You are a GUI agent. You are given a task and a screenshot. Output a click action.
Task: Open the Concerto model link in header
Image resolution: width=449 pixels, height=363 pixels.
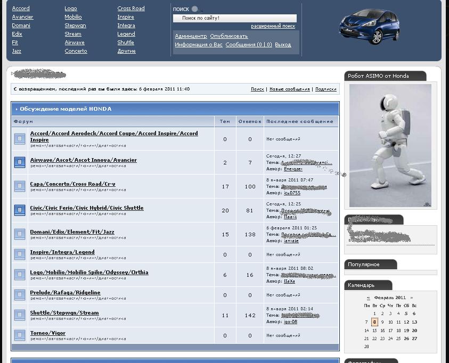76,51
